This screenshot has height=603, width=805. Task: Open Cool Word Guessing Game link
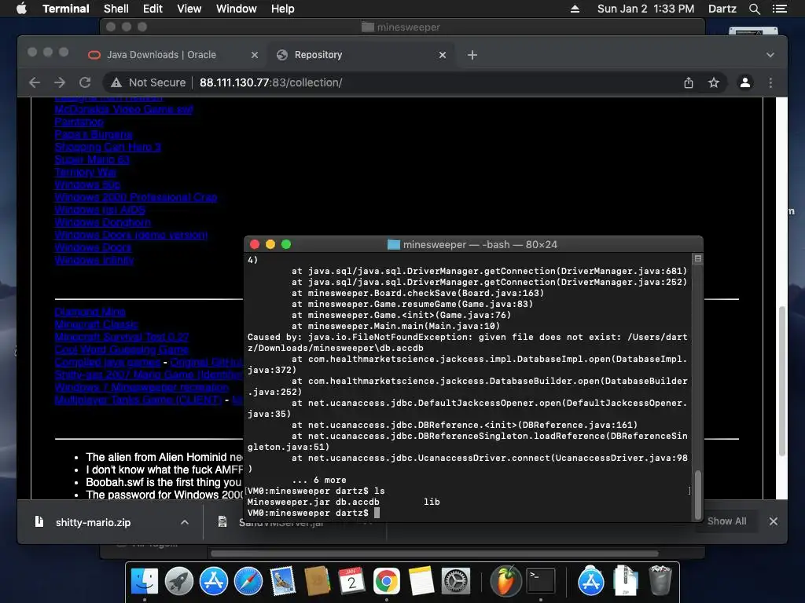[x=121, y=349]
